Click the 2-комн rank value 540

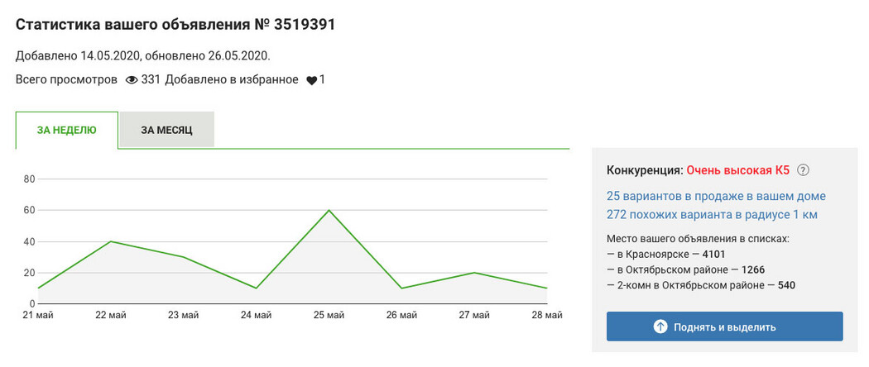pyautogui.click(x=788, y=286)
